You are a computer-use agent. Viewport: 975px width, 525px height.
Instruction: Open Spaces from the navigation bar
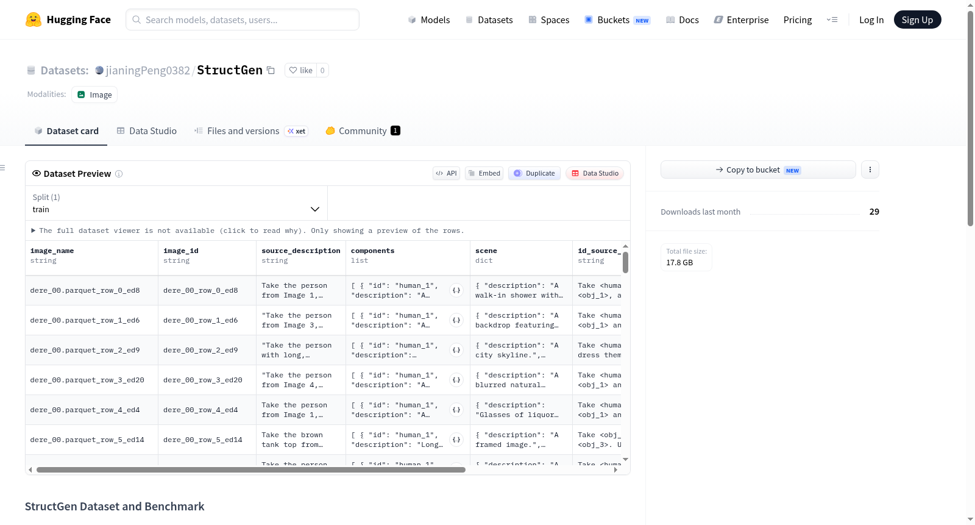click(549, 20)
